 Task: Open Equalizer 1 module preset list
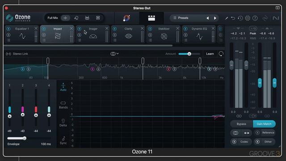[x=8, y=40]
